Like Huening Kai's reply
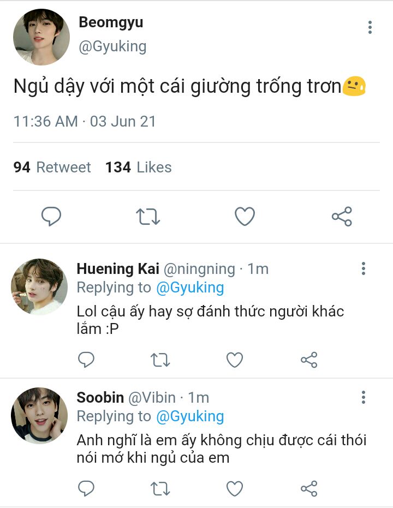393x508 pixels. click(235, 360)
